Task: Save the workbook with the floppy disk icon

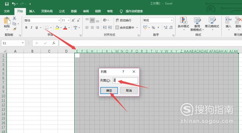Action: coord(7,4)
